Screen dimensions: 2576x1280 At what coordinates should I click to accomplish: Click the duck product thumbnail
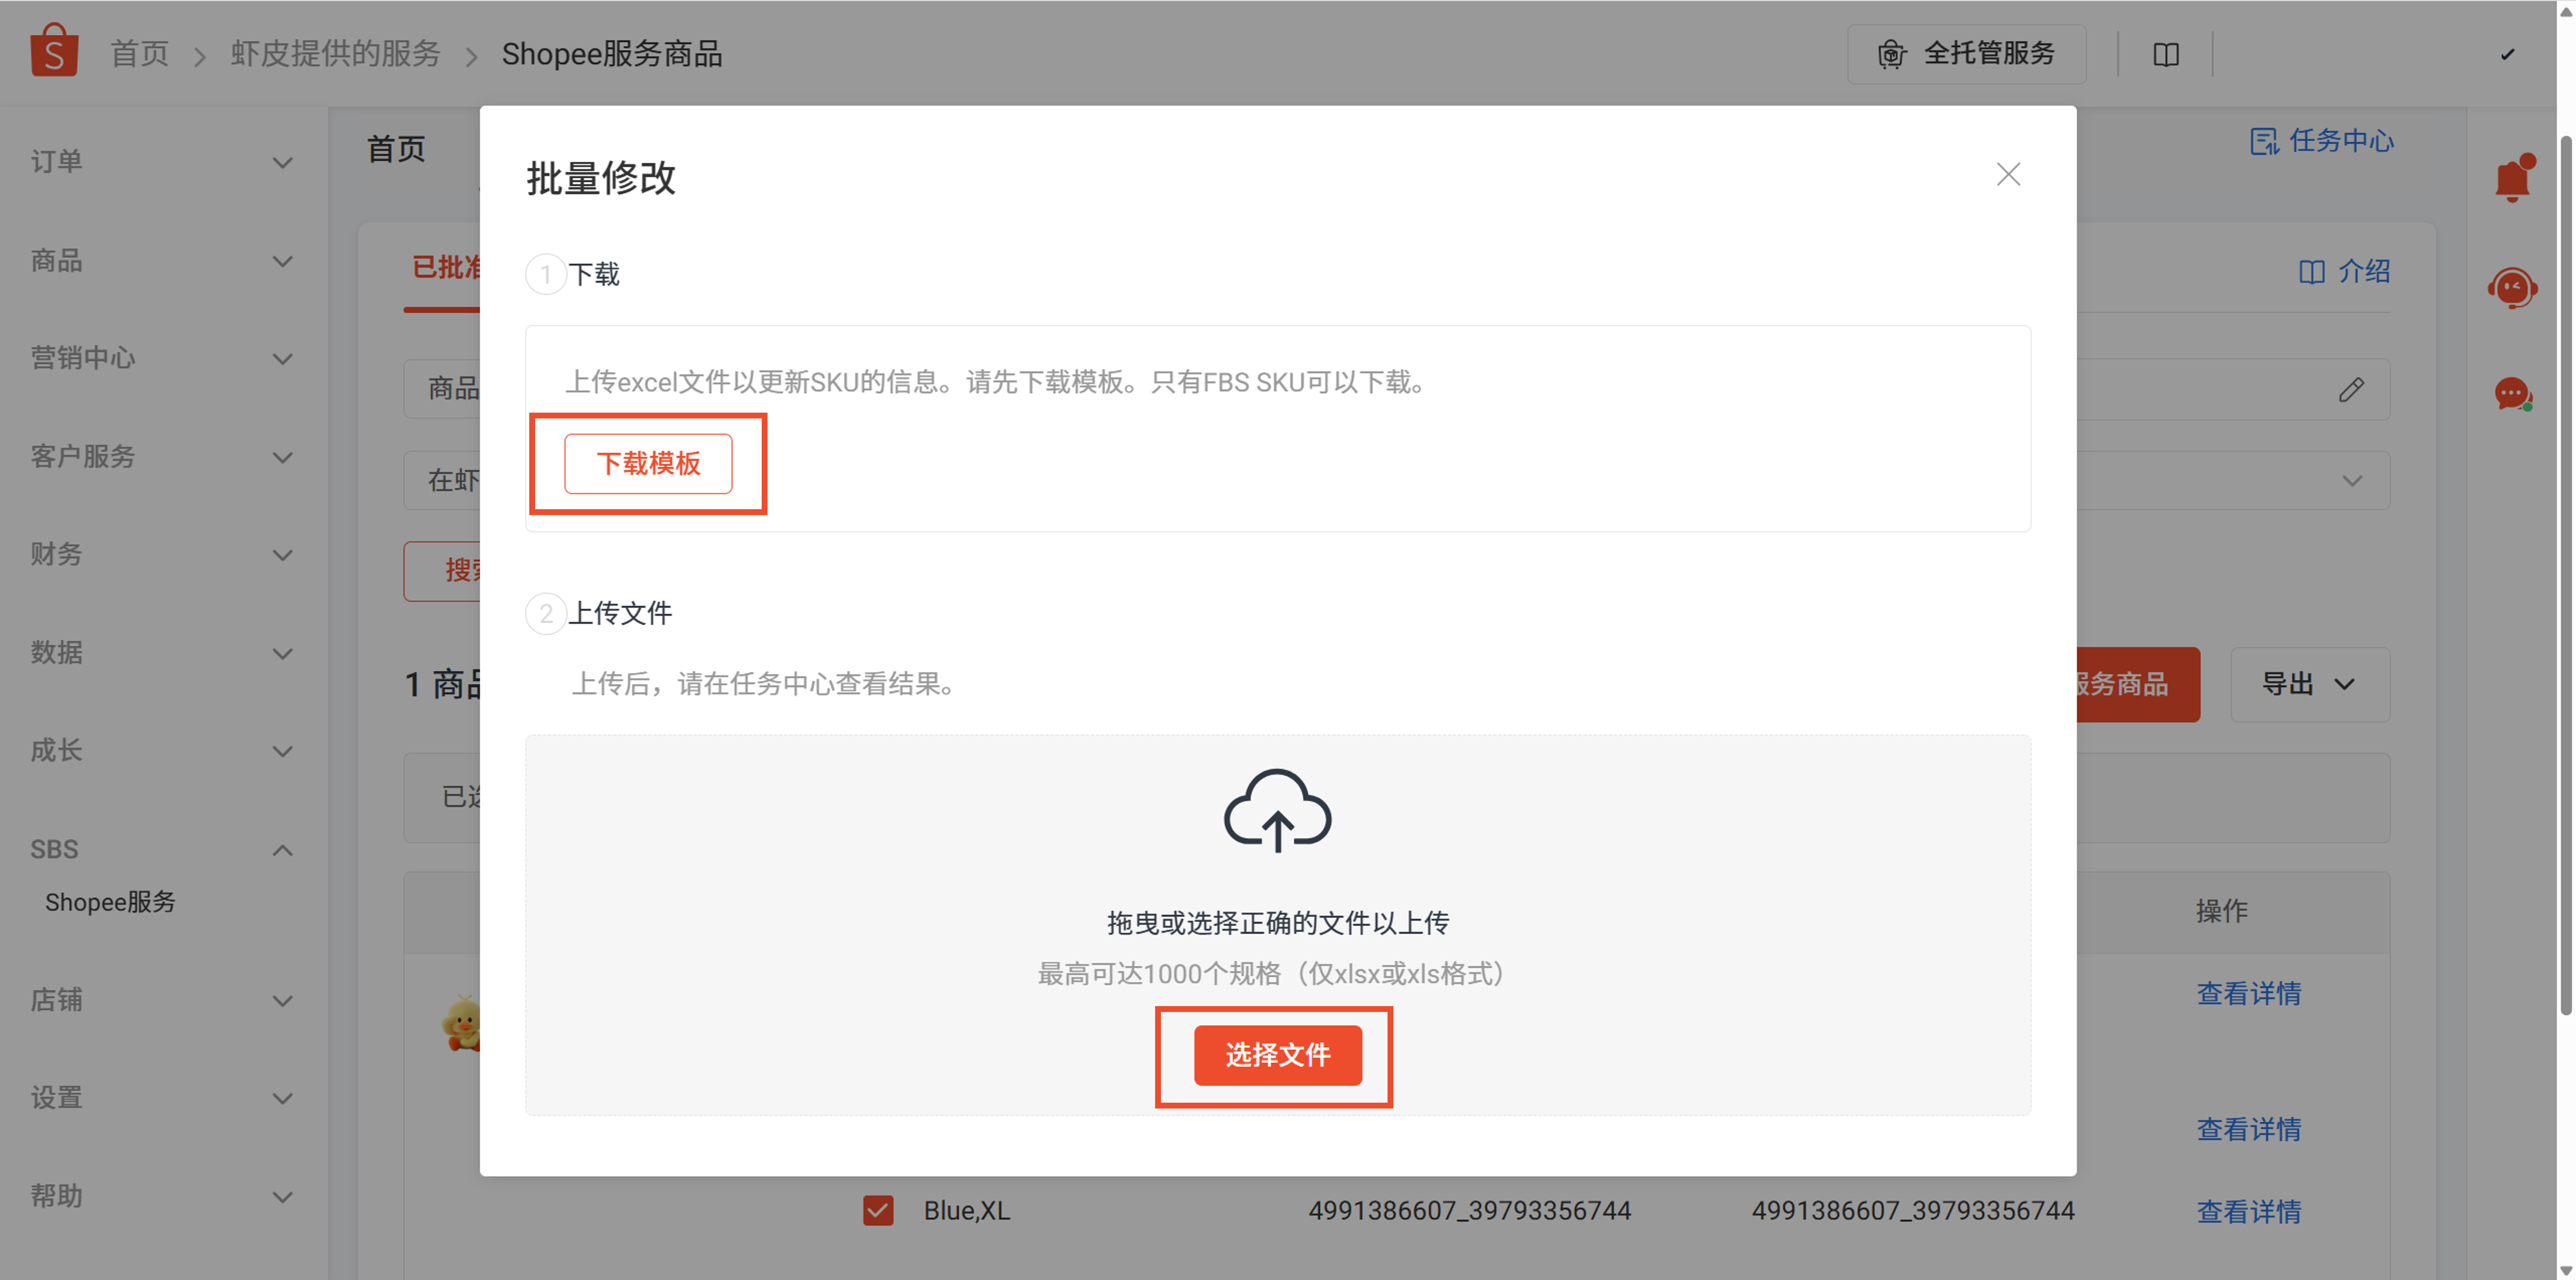pos(461,1023)
